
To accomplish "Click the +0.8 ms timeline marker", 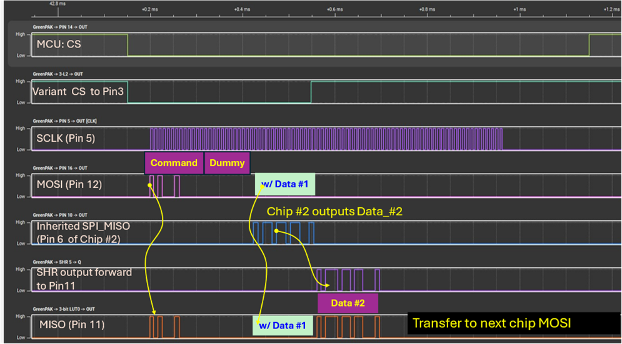I will [427, 9].
